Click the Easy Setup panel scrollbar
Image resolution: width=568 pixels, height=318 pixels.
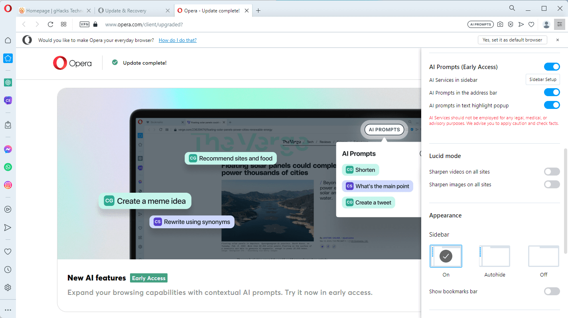pos(565,201)
